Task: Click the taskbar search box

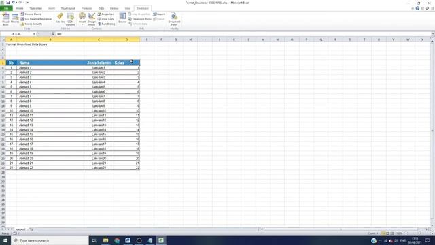Action: [50, 240]
